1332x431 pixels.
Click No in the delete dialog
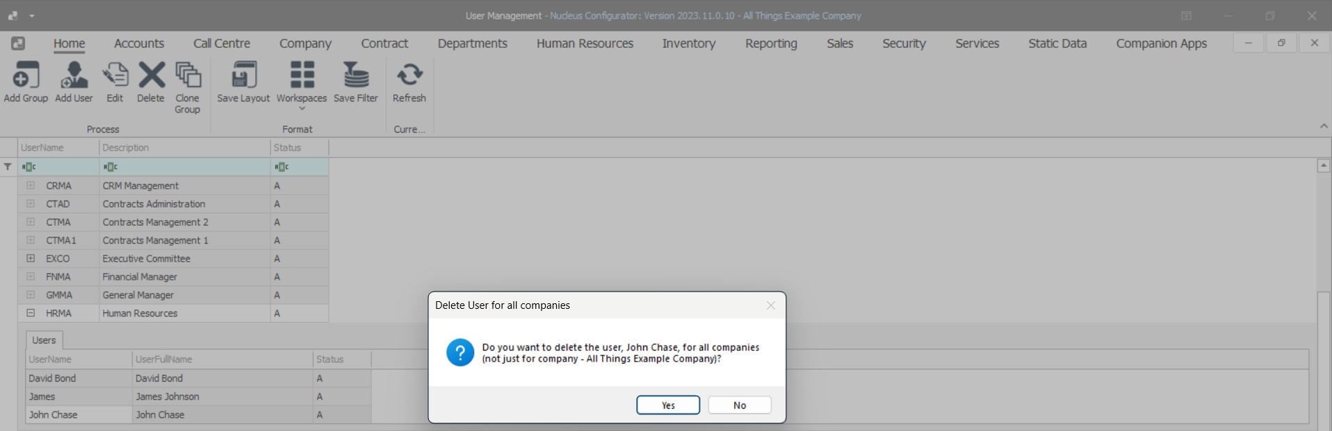pos(740,405)
